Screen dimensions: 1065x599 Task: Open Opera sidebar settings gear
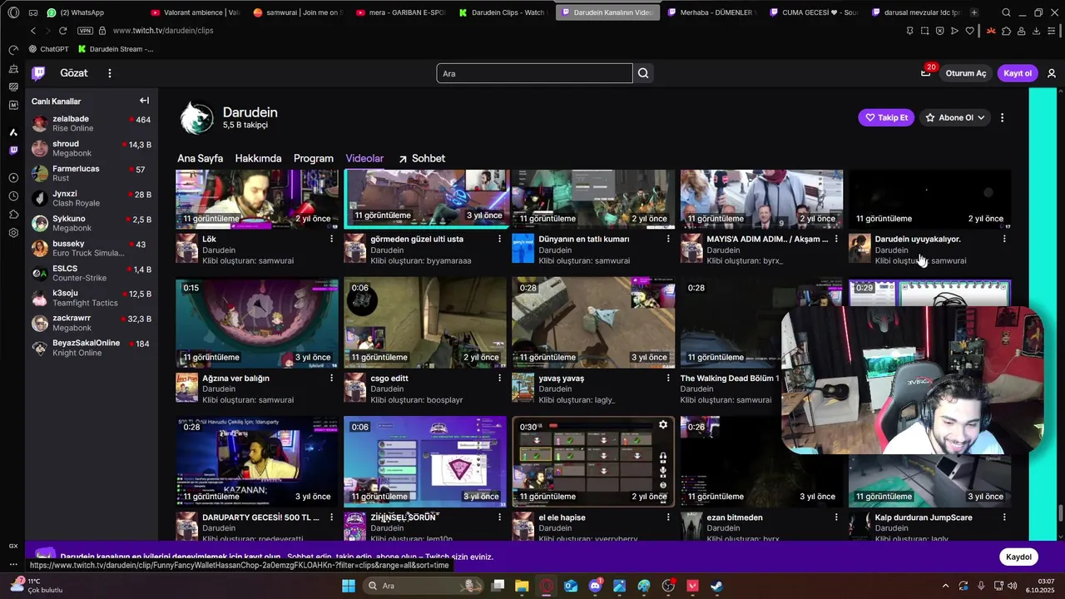(x=13, y=232)
